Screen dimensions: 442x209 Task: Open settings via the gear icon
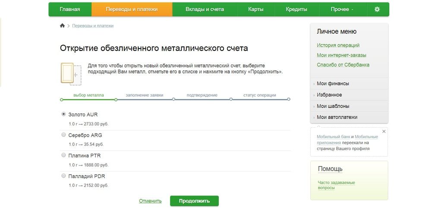coord(377,9)
